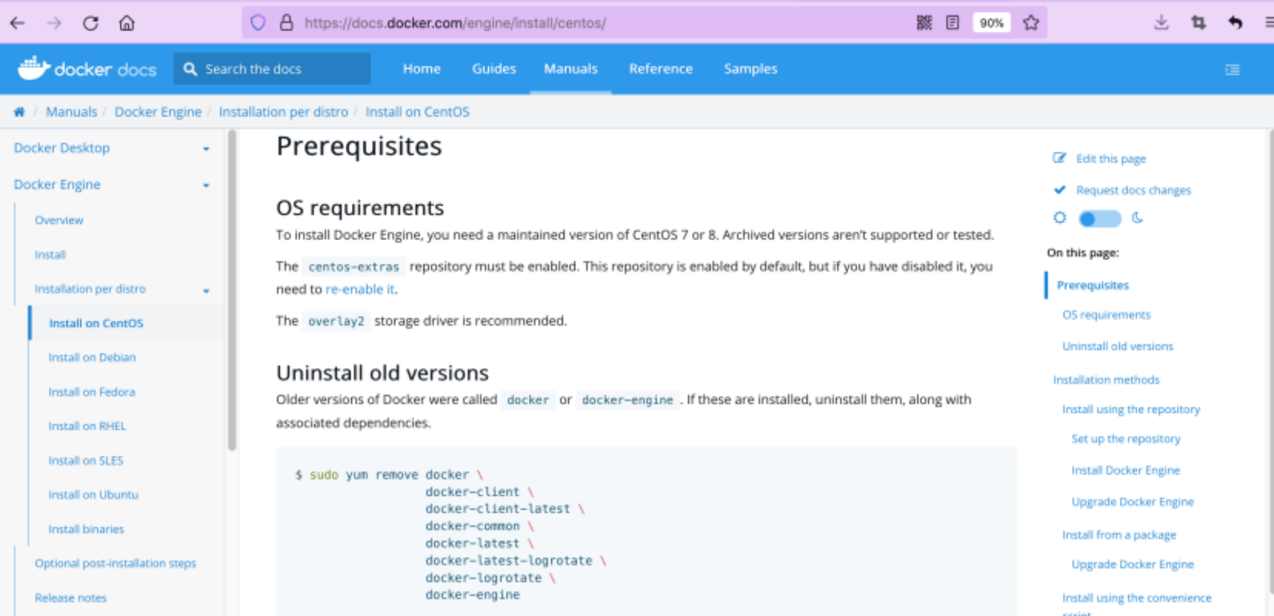The width and height of the screenshot is (1274, 616).
Task: Jump to Uninstall old versions outline link
Action: 1117,346
